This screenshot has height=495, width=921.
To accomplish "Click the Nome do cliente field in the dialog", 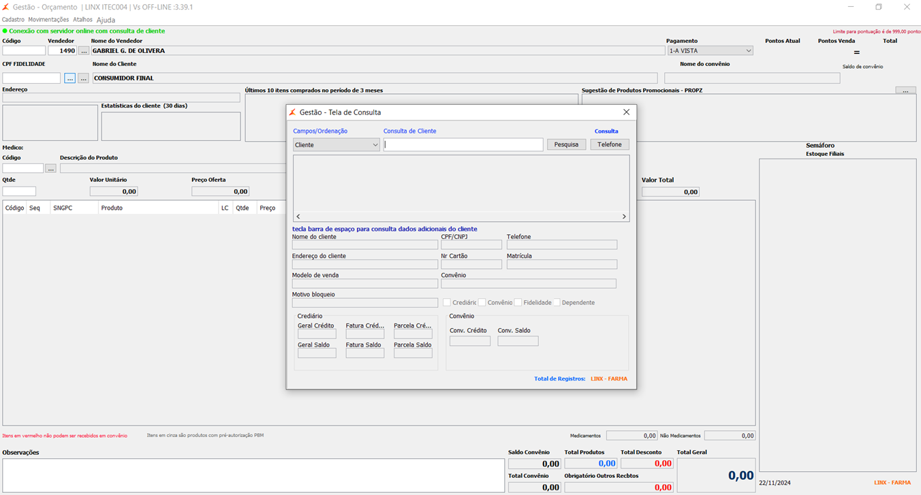I will 365,245.
